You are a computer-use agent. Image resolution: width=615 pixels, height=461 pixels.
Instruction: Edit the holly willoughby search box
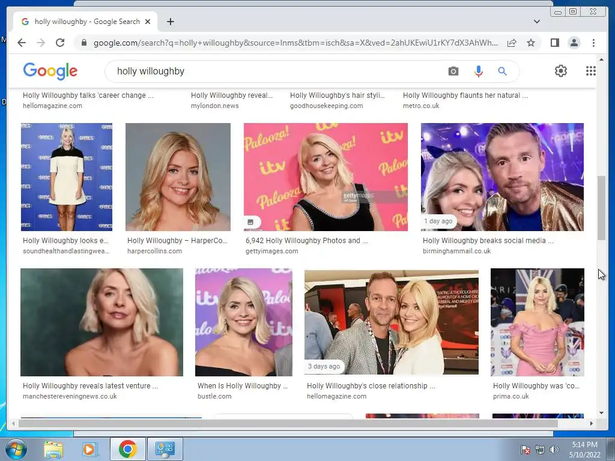[274, 71]
